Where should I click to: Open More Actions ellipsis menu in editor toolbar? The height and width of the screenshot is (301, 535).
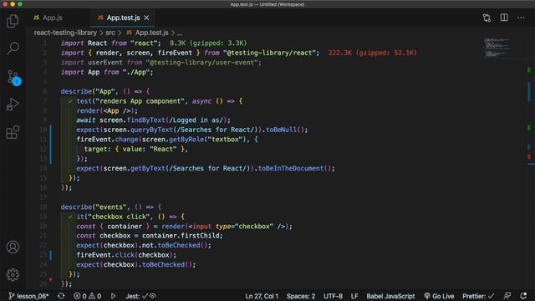coord(521,18)
